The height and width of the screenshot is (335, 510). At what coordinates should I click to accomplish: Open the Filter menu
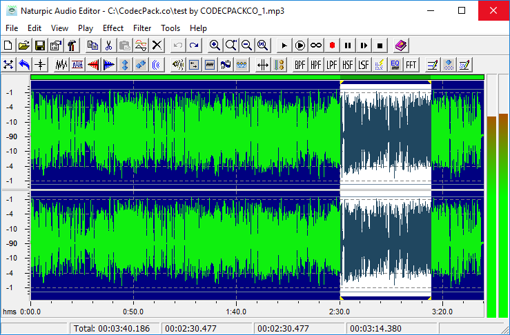pyautogui.click(x=142, y=28)
